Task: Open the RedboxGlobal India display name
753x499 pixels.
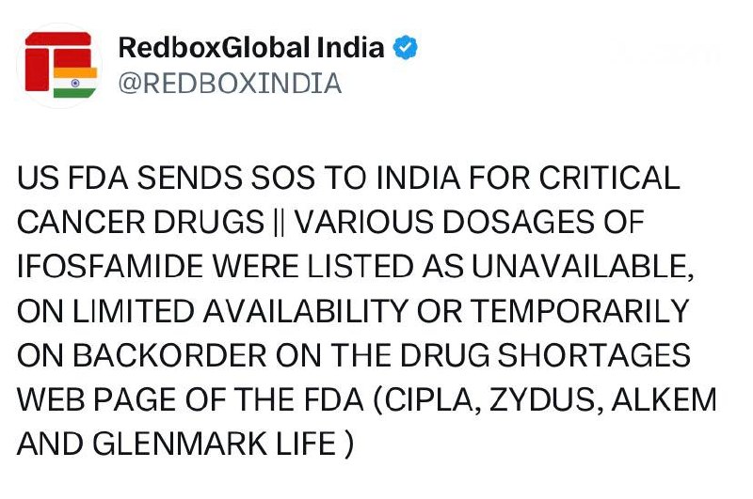Action: (251, 47)
